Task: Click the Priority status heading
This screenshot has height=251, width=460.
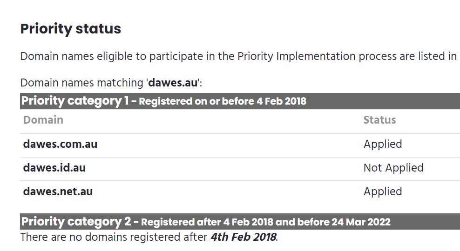Action: click(71, 29)
